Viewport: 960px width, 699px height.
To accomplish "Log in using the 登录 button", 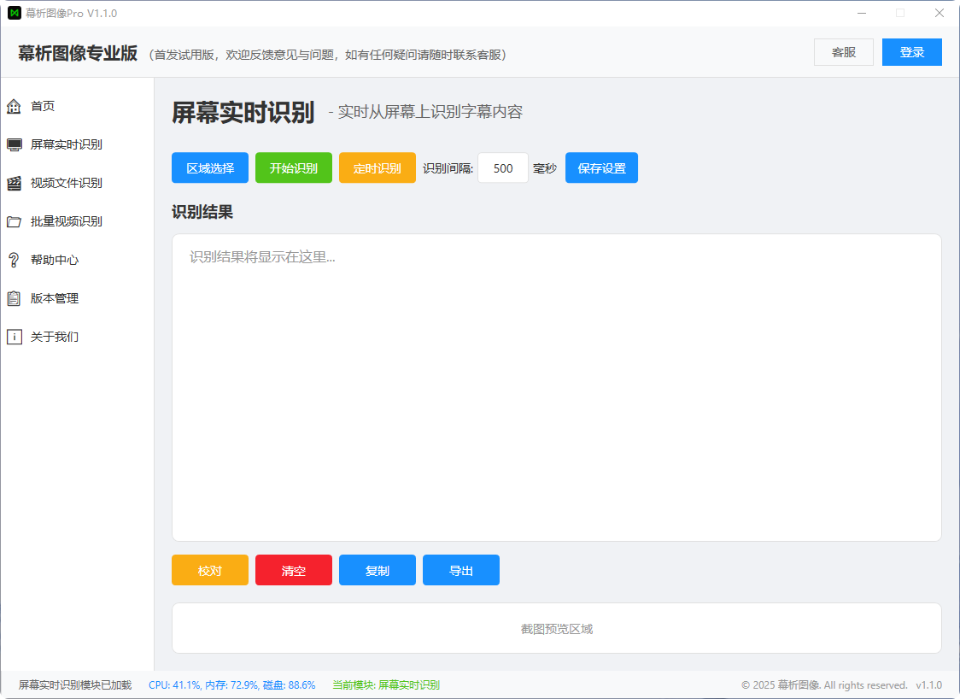I will (911, 52).
